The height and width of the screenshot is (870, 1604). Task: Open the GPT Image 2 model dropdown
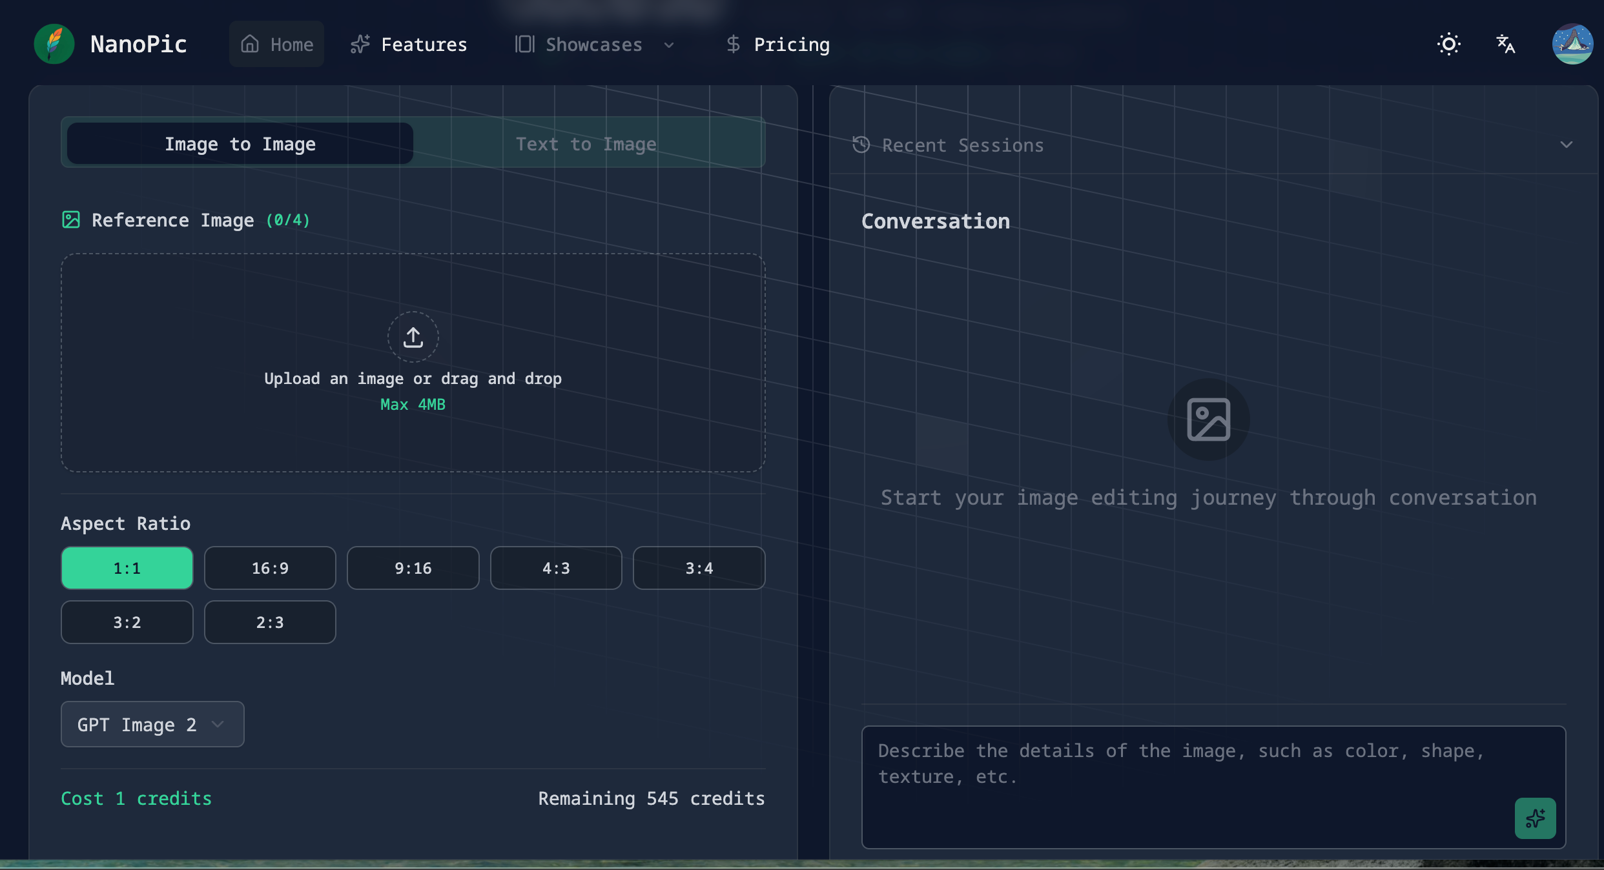tap(152, 724)
